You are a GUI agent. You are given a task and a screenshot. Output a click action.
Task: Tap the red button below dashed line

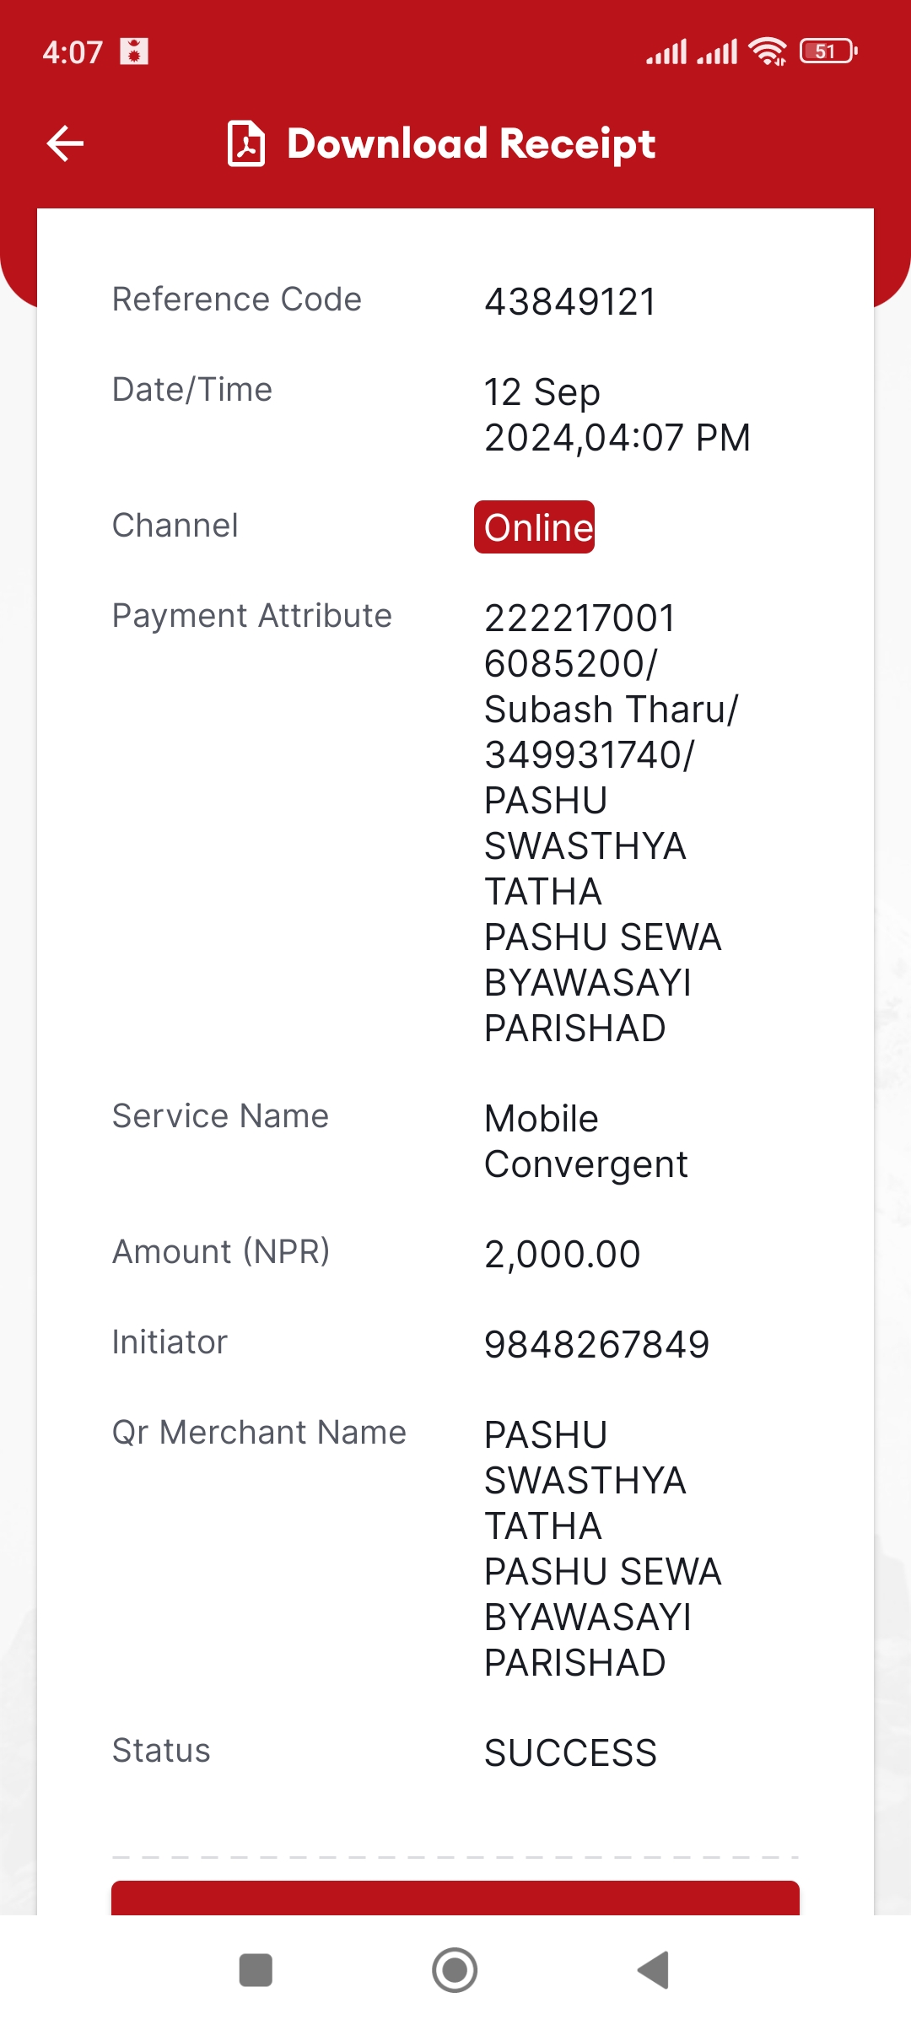point(455,1898)
